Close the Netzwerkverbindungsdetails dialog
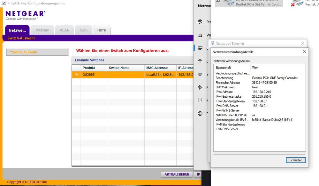Screen dimensions: 319x186 (304, 52)
